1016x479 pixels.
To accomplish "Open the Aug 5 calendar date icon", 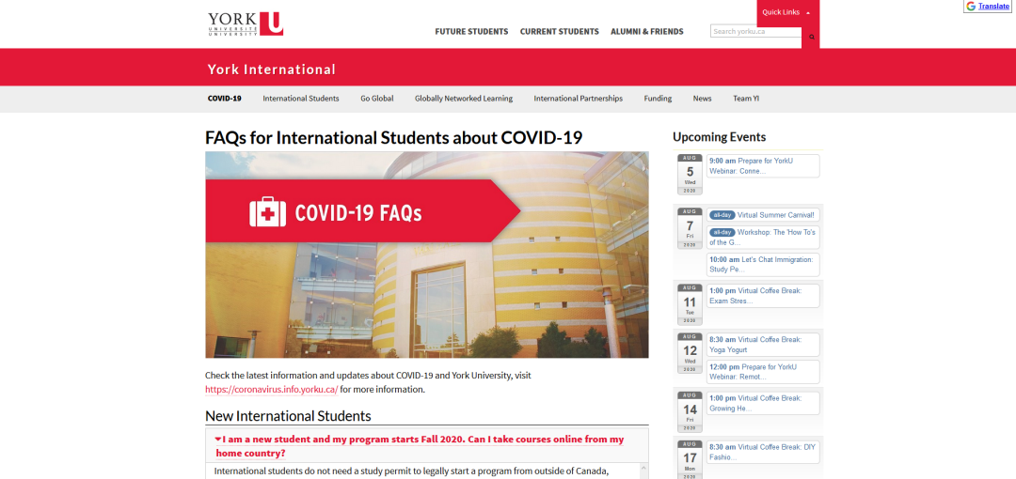I will point(690,174).
